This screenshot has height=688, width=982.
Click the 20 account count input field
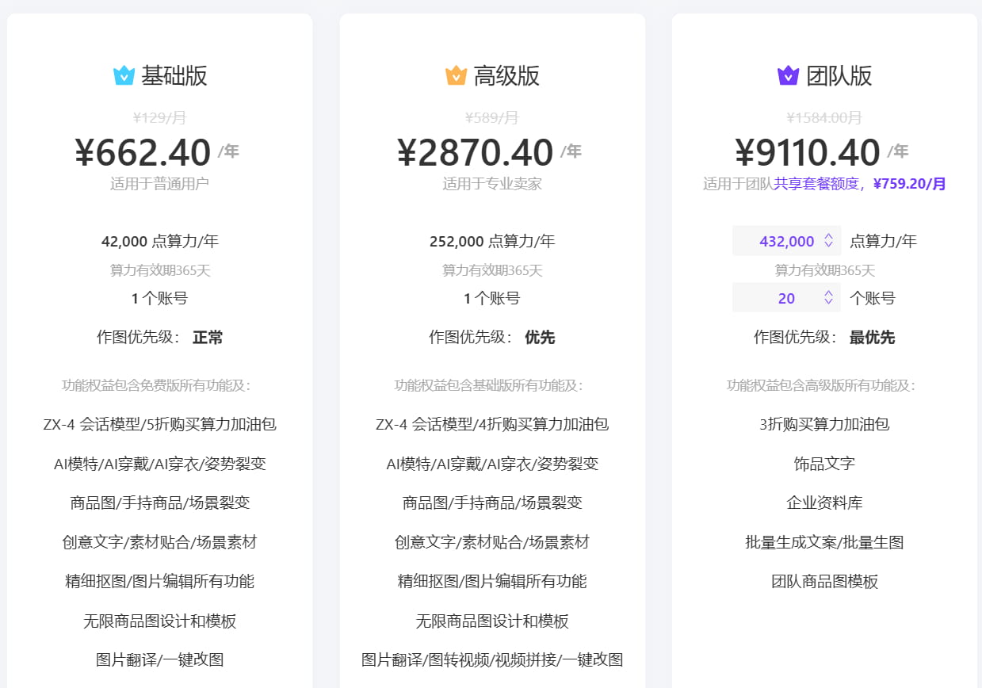click(x=781, y=297)
